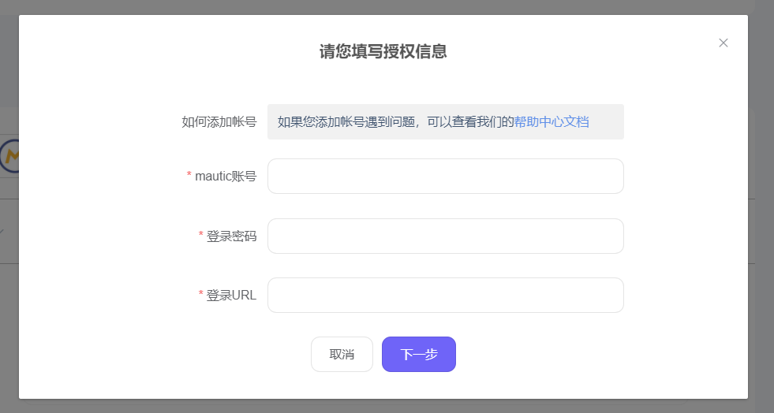The height and width of the screenshot is (413, 774).
Task: Cancel with the 取消 button
Action: (x=342, y=355)
